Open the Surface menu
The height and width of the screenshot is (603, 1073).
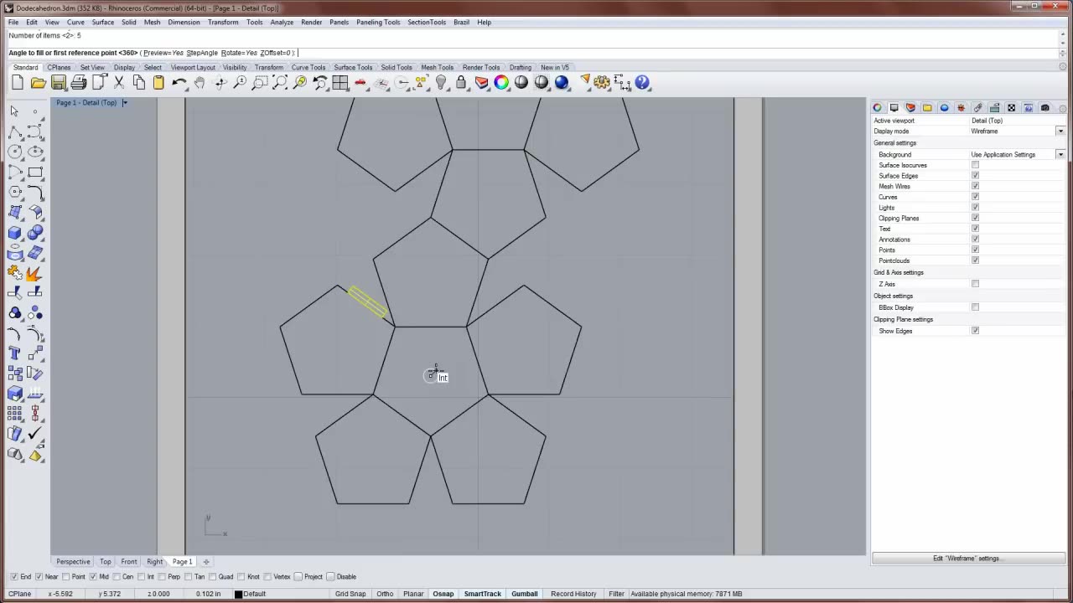pos(102,22)
